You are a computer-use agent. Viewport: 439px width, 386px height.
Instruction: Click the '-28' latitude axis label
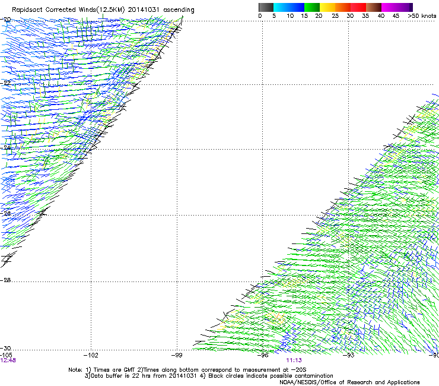5,280
